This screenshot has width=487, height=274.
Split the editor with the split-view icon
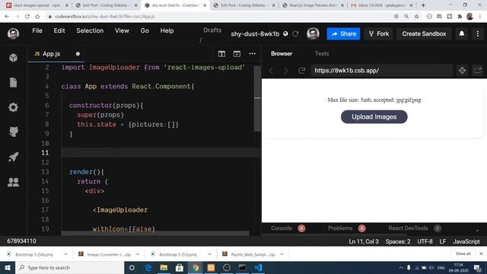coord(221,54)
